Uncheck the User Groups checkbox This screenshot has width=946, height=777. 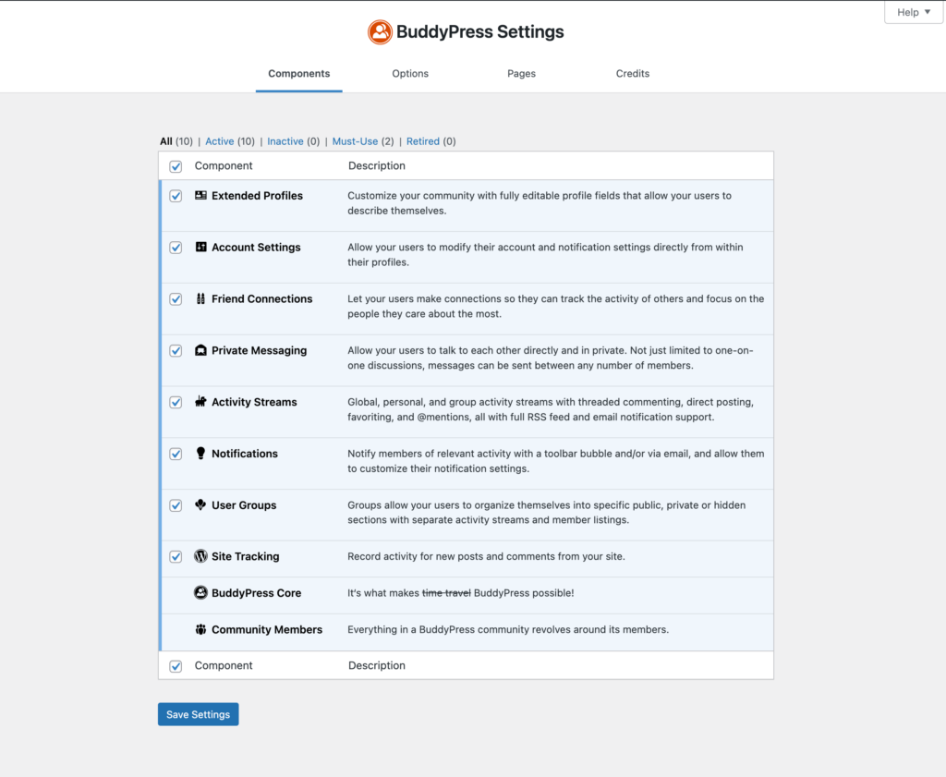(x=176, y=505)
